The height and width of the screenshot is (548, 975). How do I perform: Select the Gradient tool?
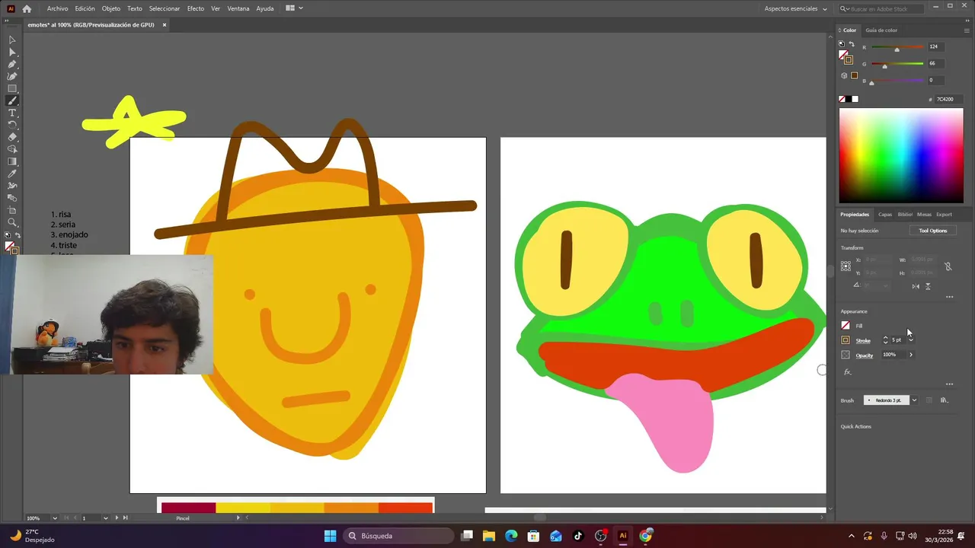(12, 161)
